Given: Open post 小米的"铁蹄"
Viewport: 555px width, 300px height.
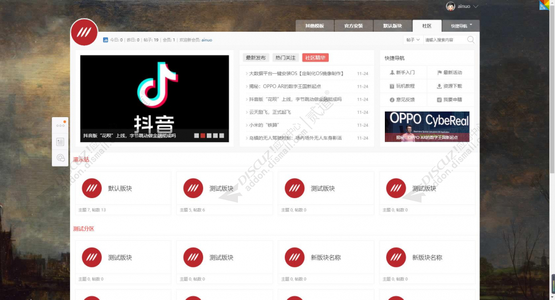Looking at the screenshot, I should pyautogui.click(x=264, y=125).
